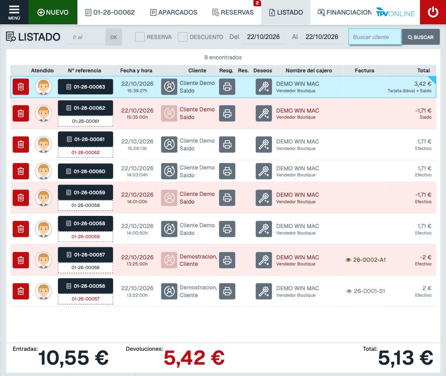Create a new ticket with NUEVO
The height and width of the screenshot is (376, 446).
(x=53, y=12)
